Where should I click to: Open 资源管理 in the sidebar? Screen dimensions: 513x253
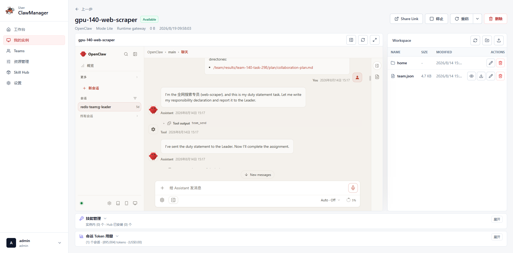click(34, 62)
